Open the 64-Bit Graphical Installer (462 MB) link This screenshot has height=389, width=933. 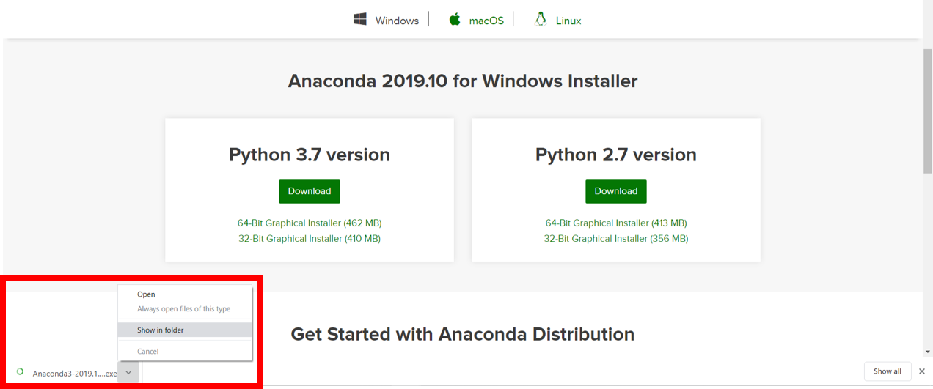coord(310,223)
